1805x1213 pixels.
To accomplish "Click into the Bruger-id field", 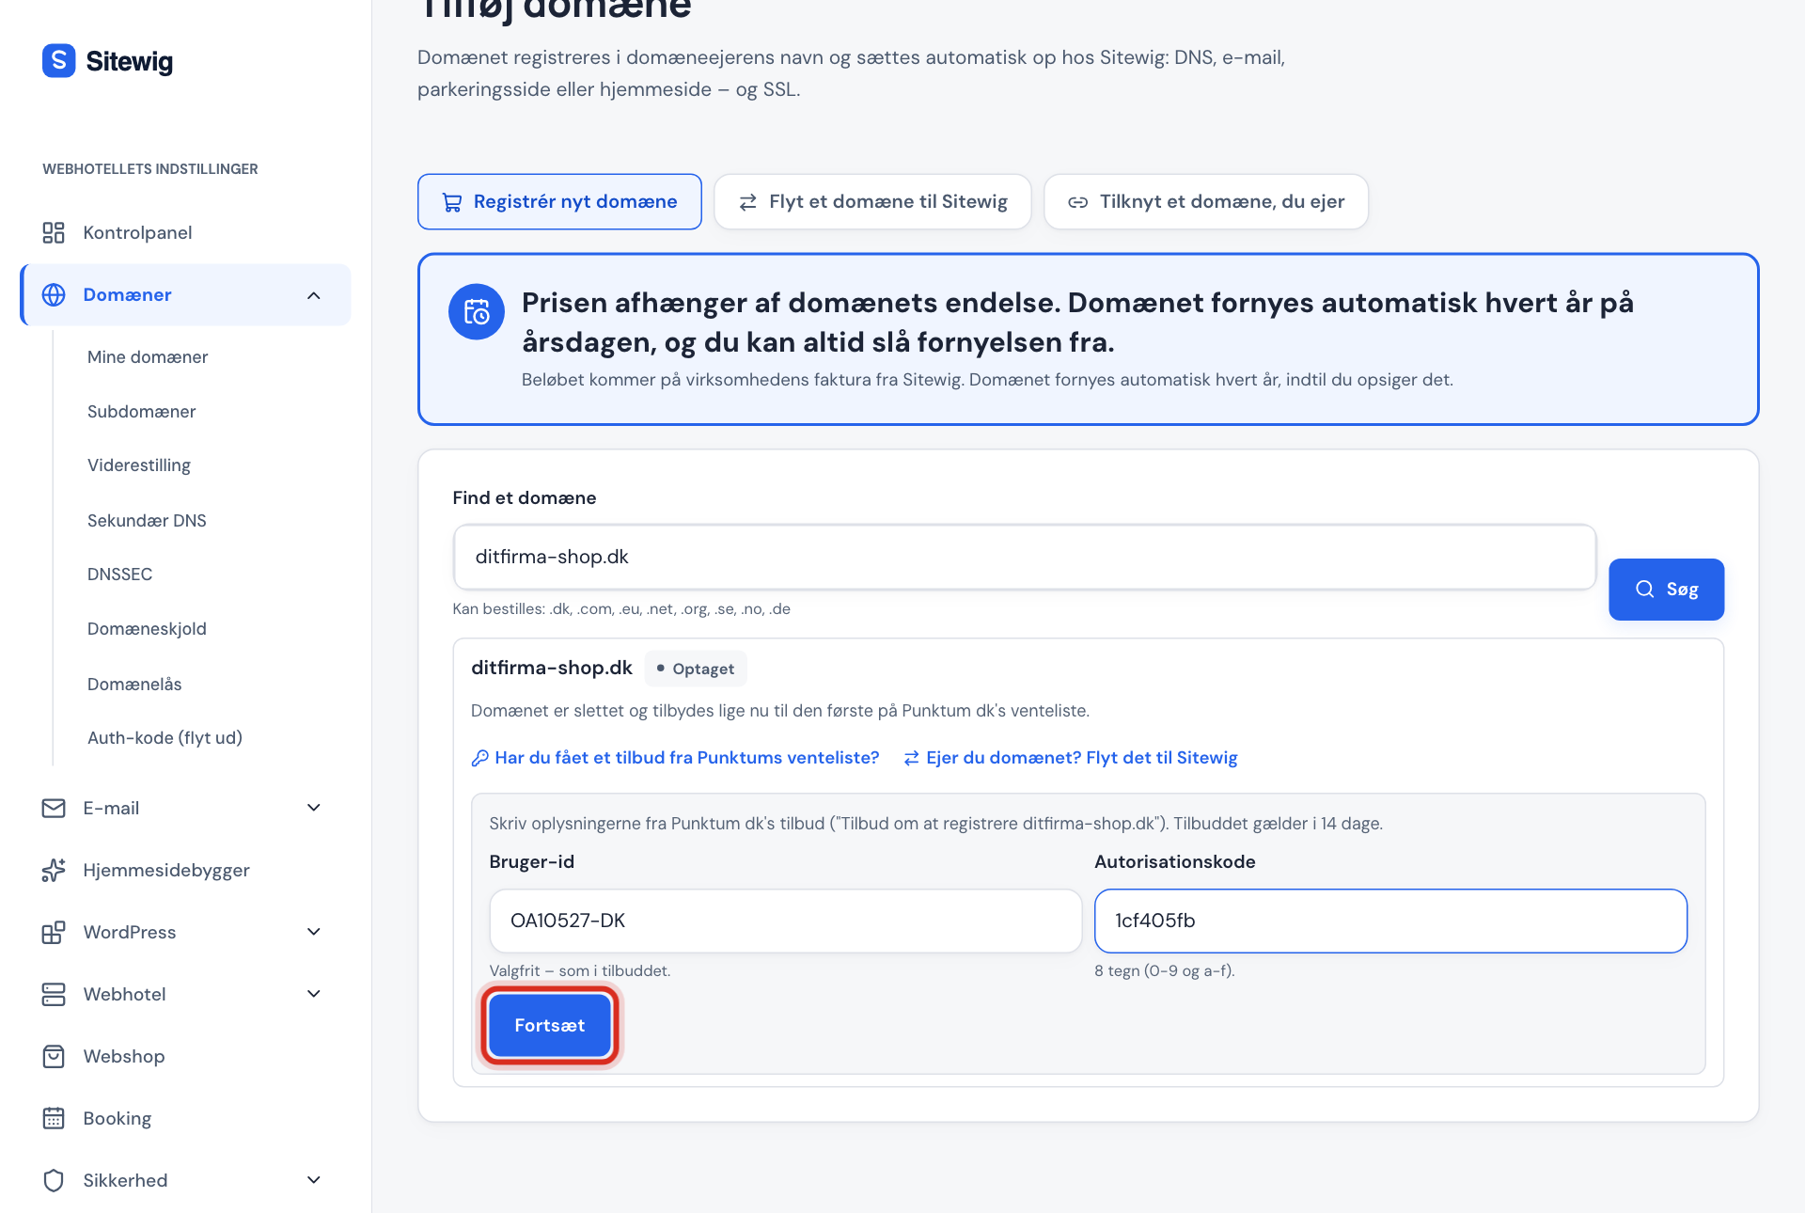I will [785, 922].
